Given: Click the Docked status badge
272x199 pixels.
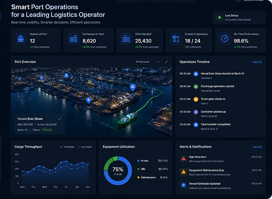Looking at the screenshot, I should coord(47,130).
